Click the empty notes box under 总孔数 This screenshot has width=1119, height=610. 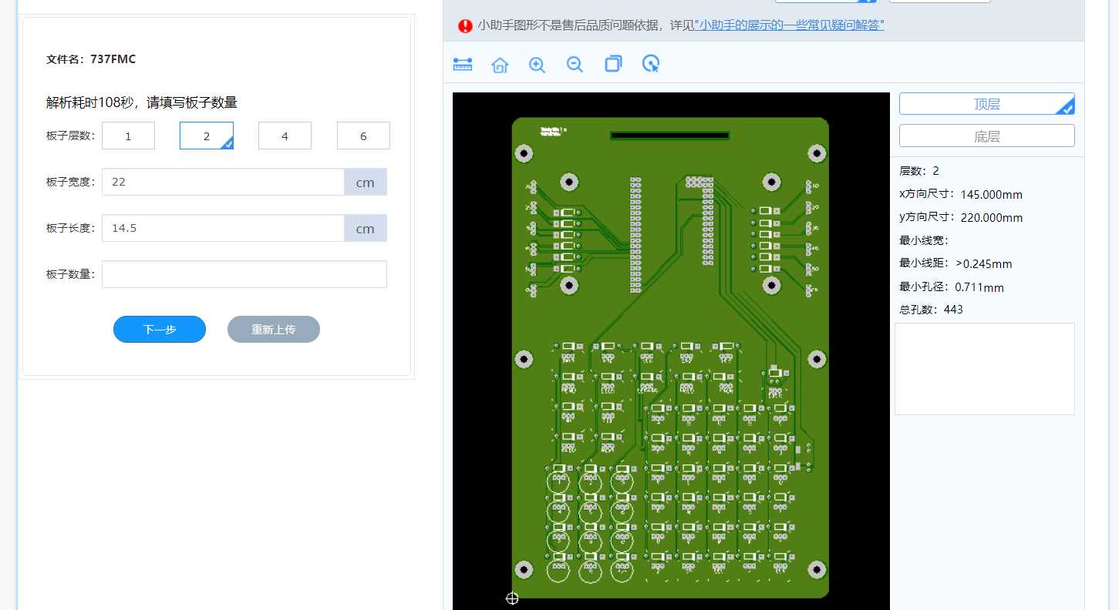coord(985,368)
